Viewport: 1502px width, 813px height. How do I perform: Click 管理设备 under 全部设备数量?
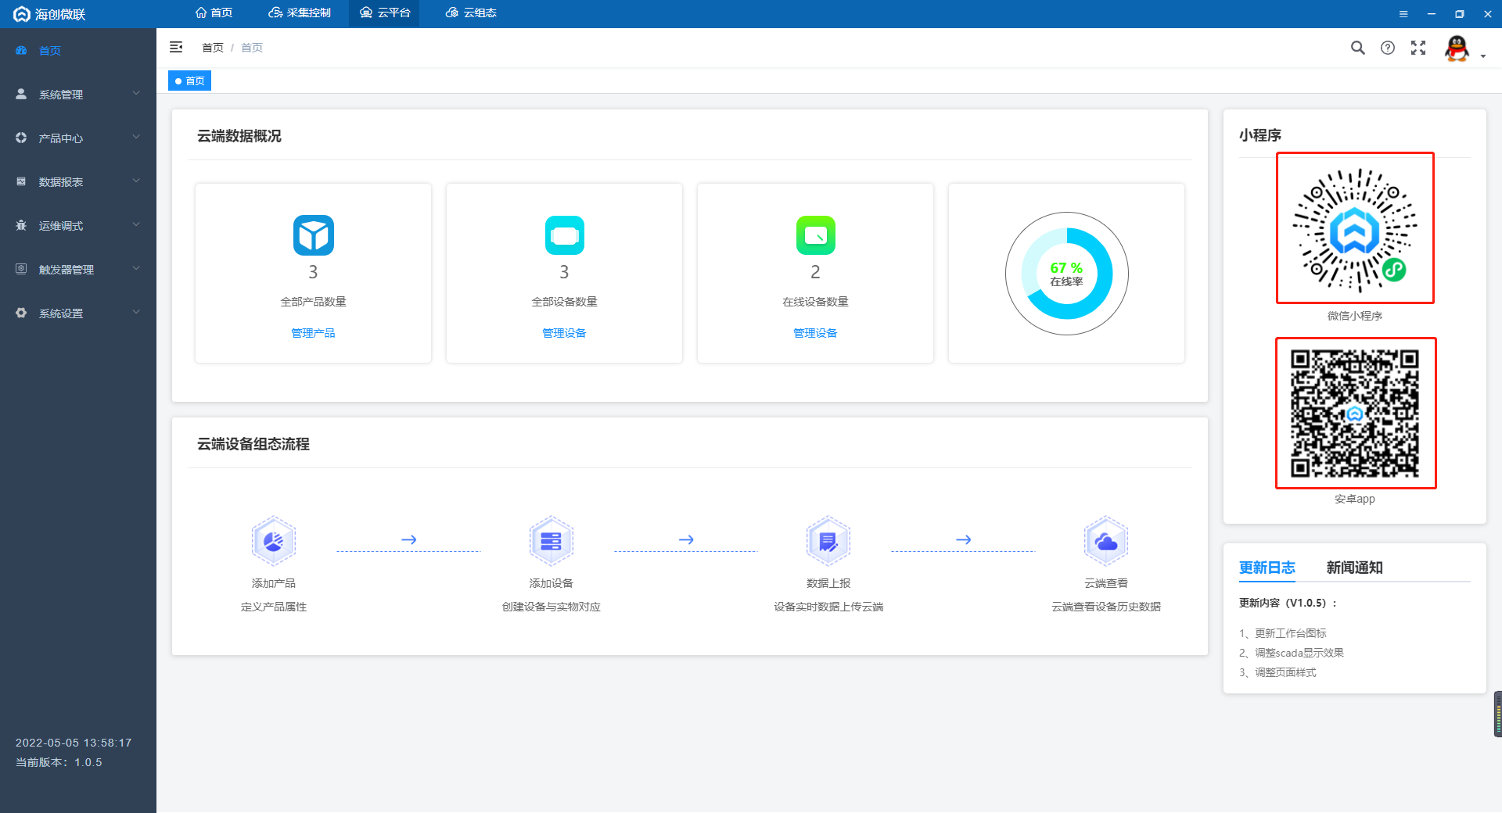pos(565,333)
